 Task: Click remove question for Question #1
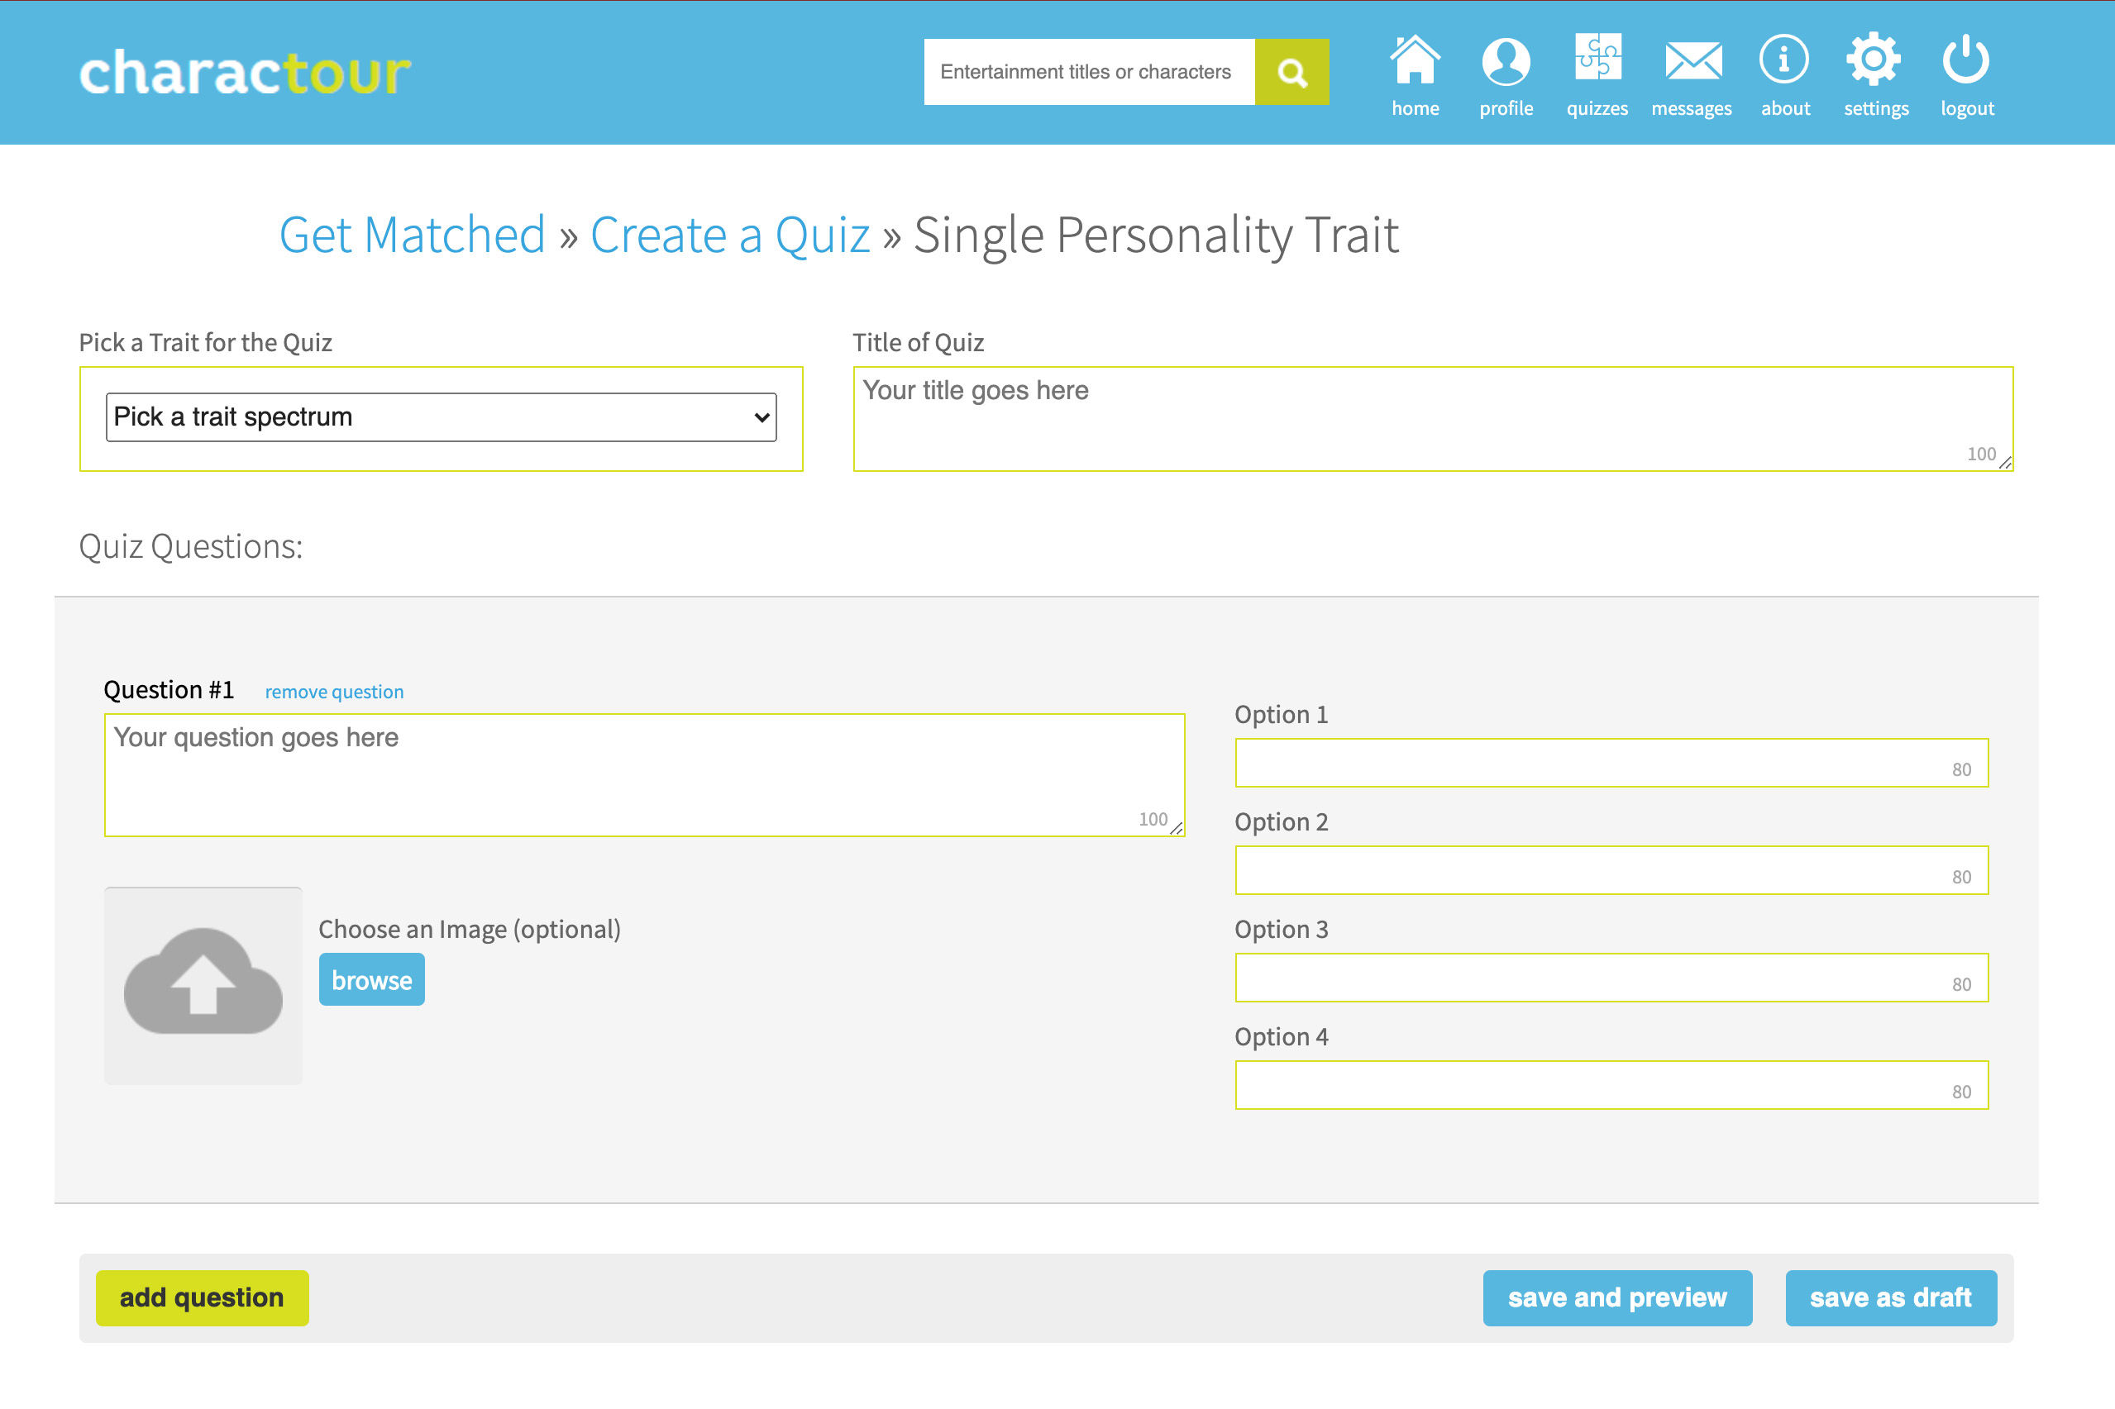(333, 691)
